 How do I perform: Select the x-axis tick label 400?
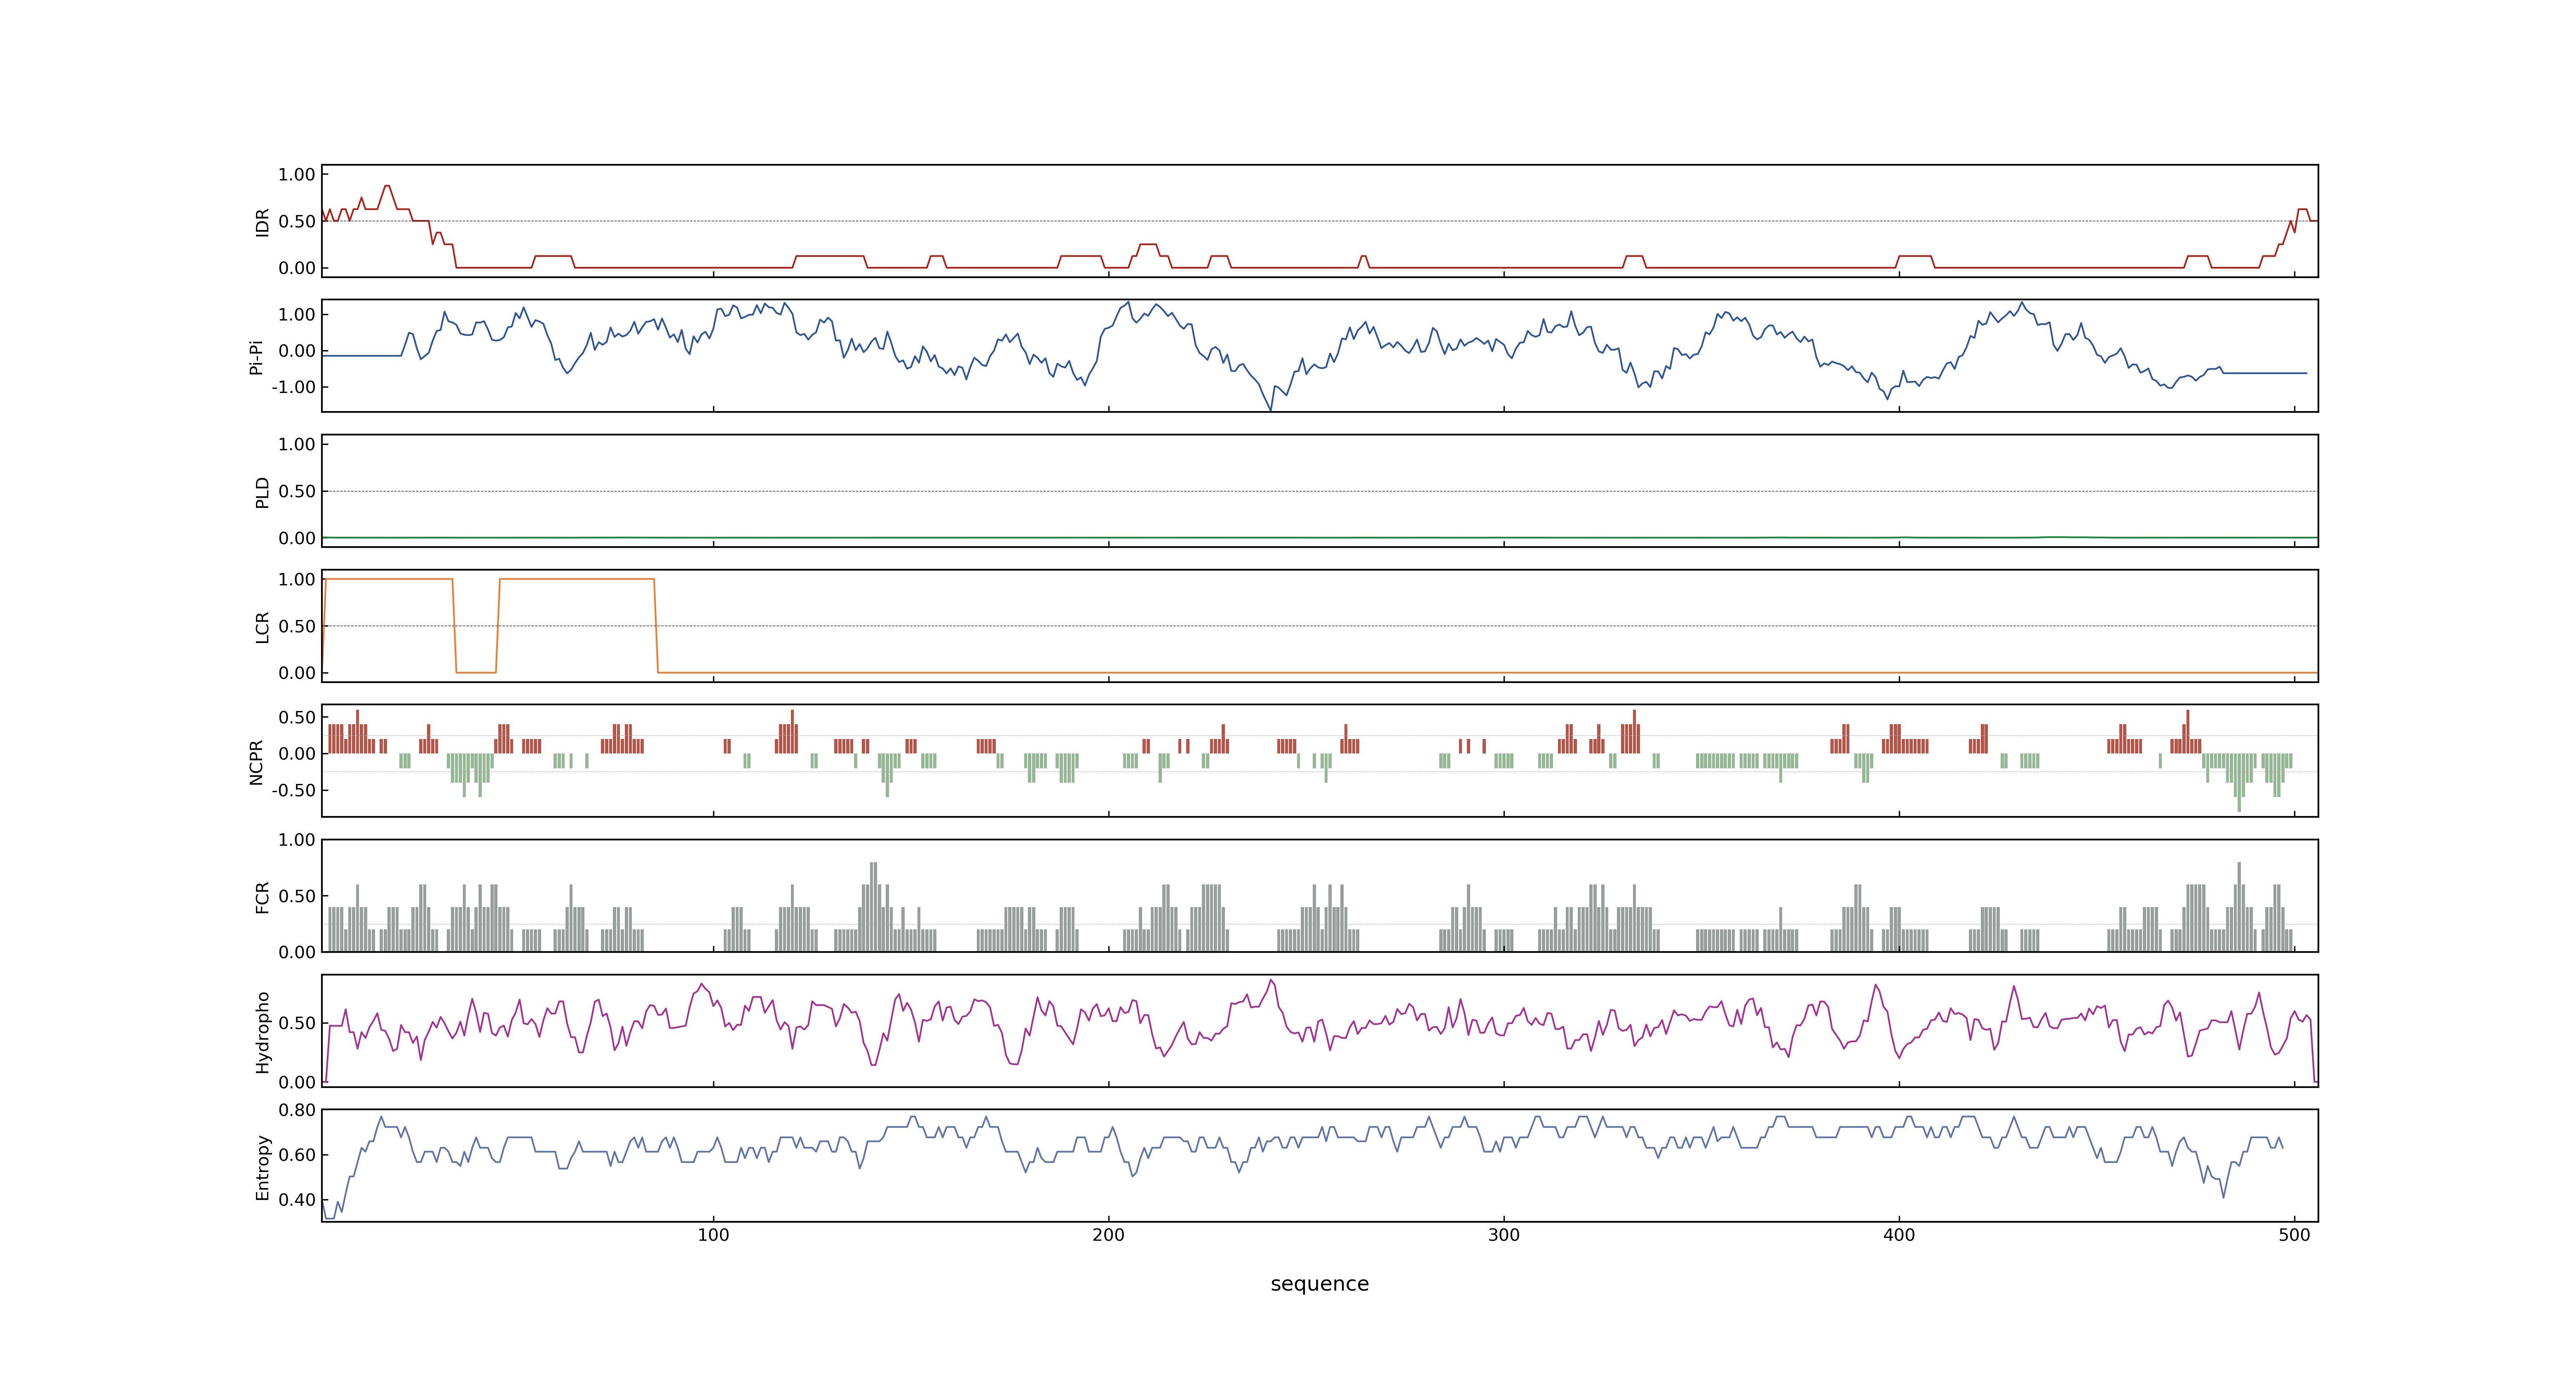(x=1898, y=1235)
